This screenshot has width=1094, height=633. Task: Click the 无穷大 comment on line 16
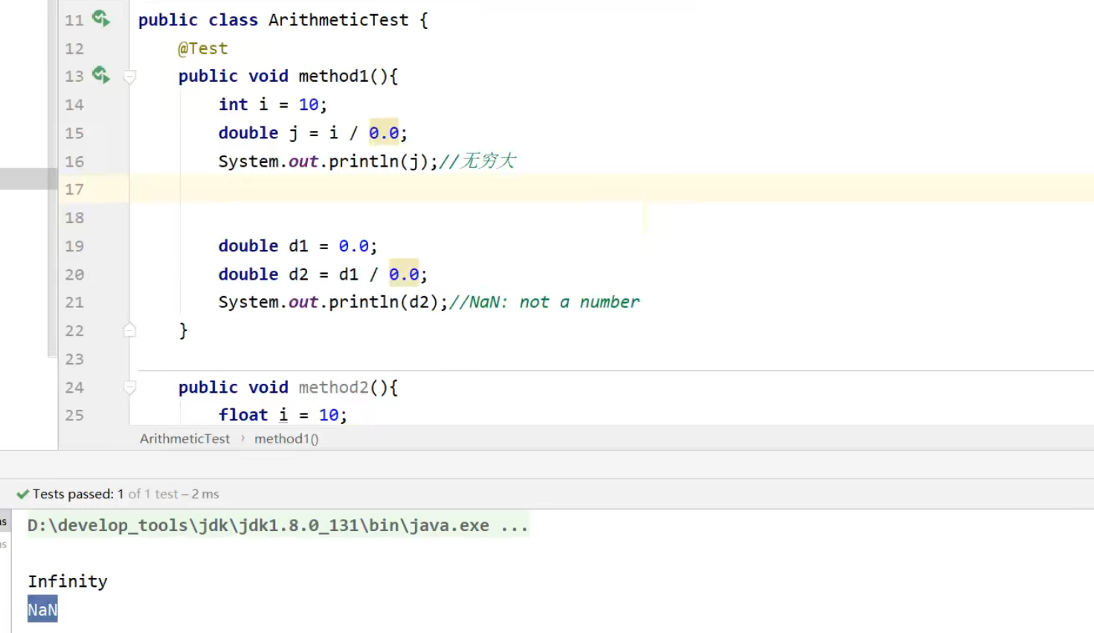[x=477, y=161]
